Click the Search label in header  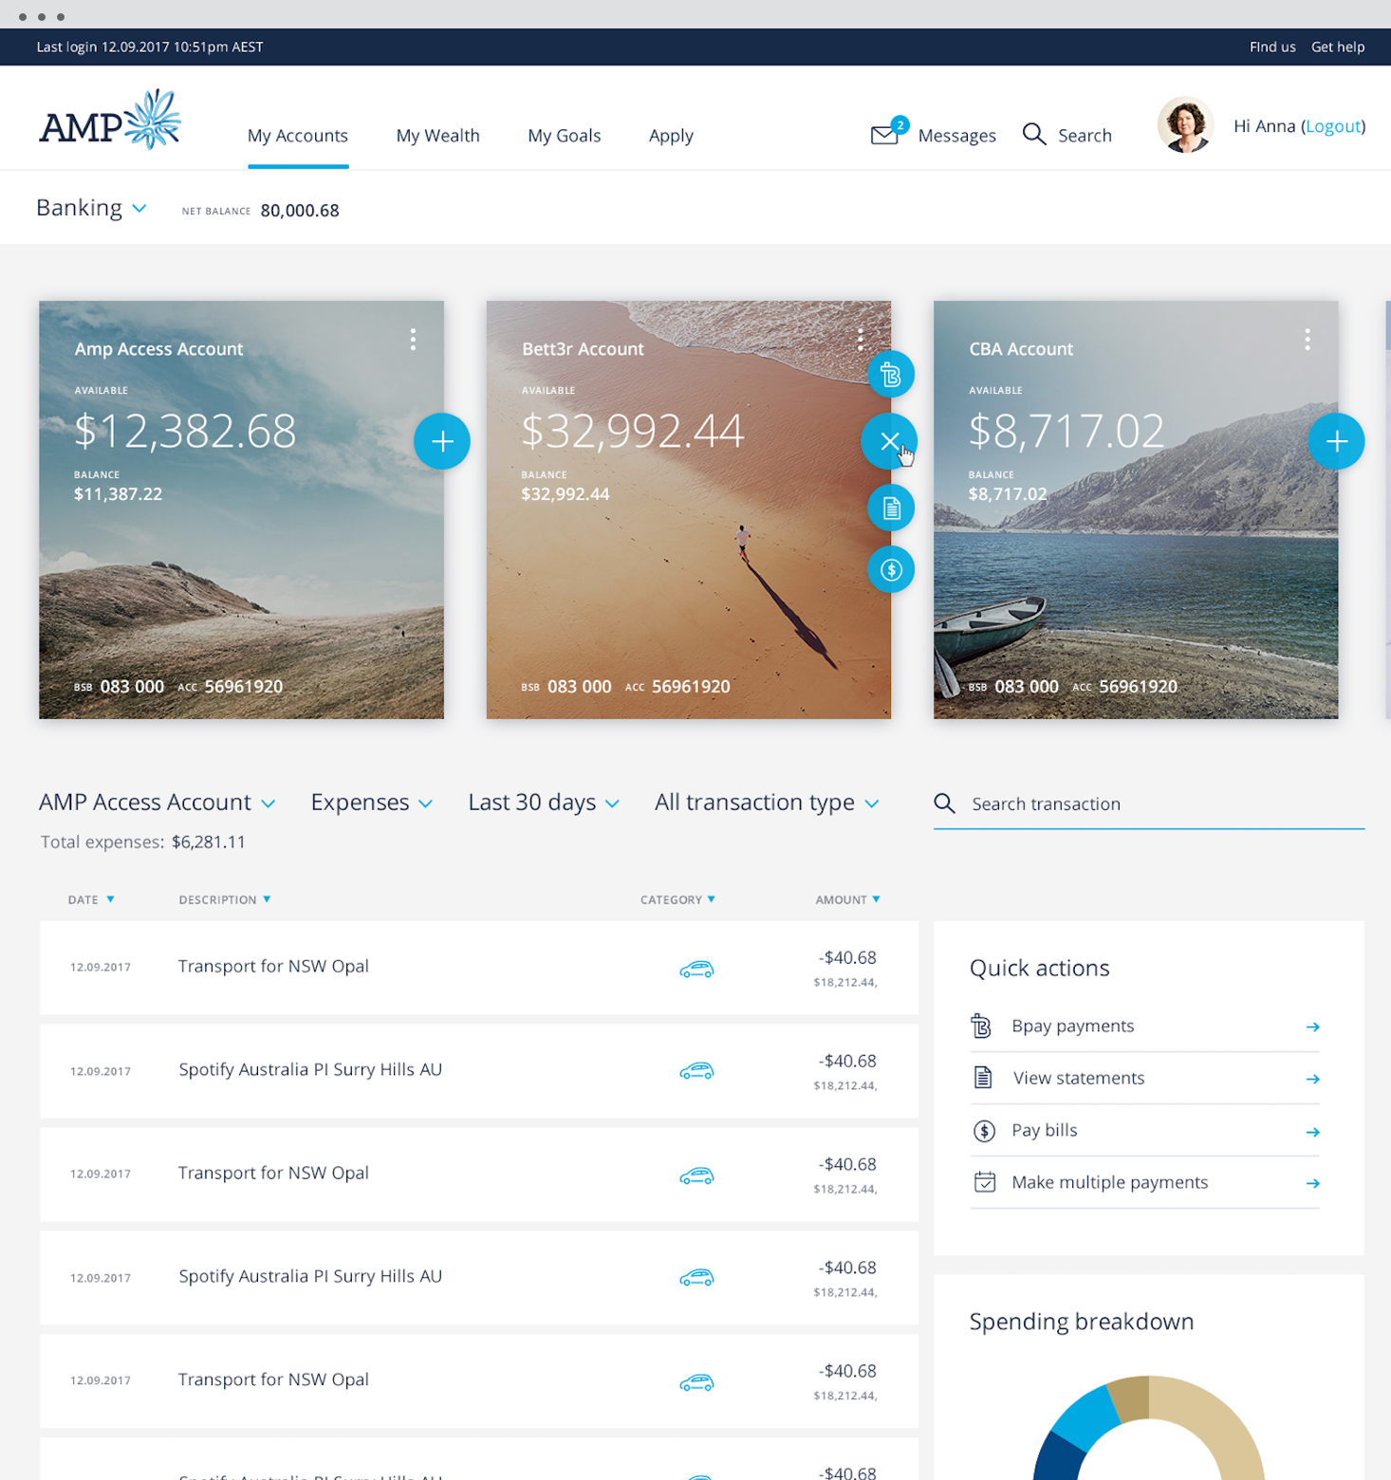pyautogui.click(x=1085, y=136)
